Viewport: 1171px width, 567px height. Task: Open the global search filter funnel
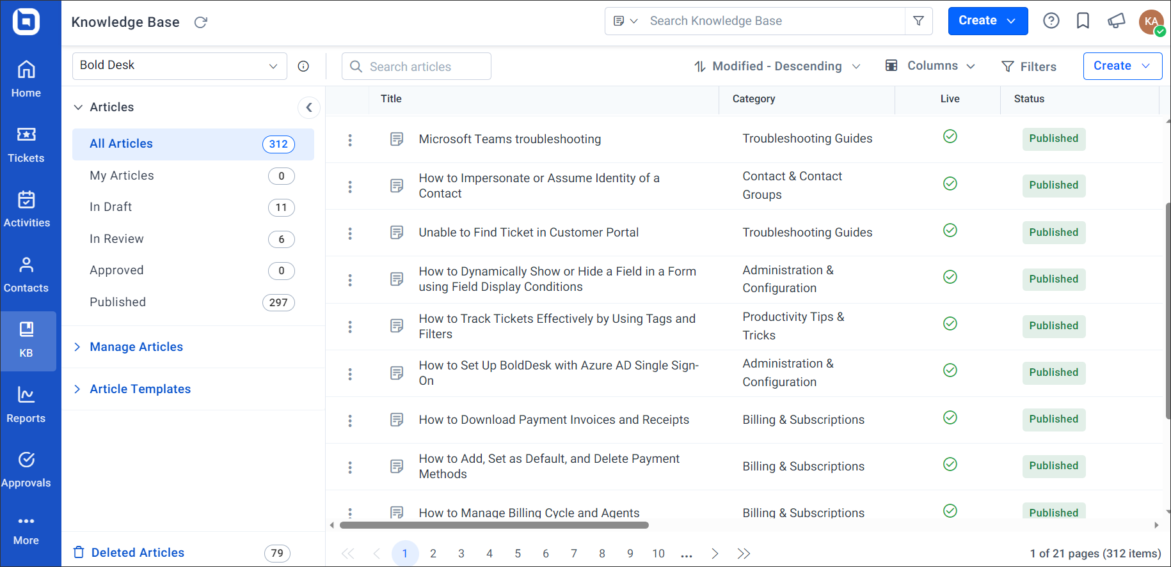point(919,21)
